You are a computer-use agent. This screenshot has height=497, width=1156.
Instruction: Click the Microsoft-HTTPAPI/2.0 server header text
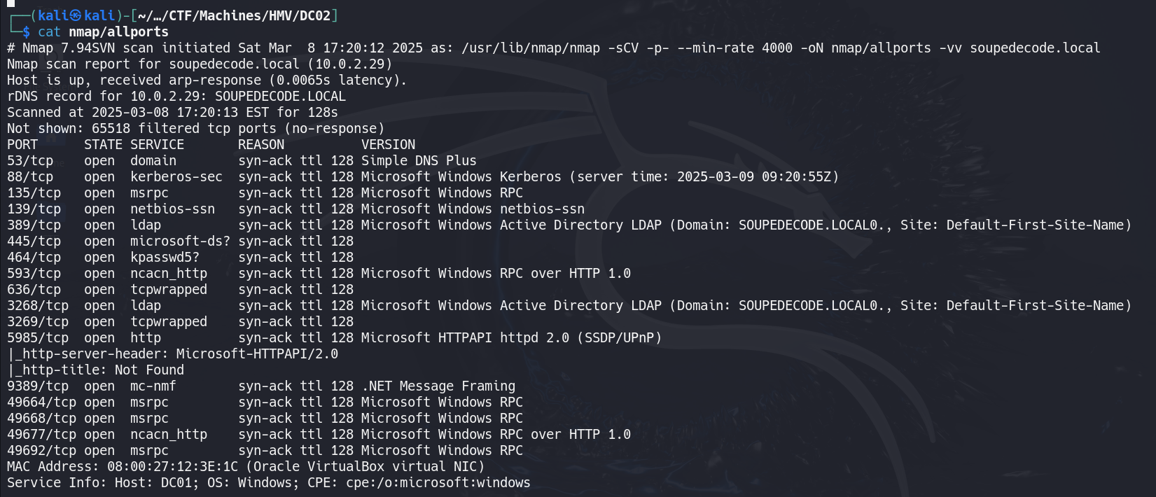[257, 353]
